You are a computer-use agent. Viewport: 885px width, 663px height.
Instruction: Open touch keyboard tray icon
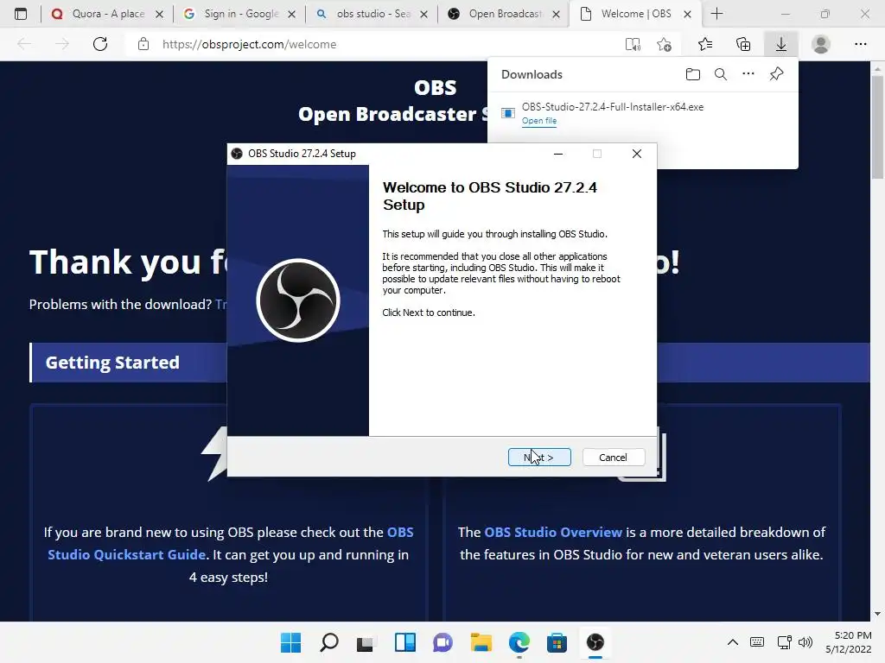(757, 642)
